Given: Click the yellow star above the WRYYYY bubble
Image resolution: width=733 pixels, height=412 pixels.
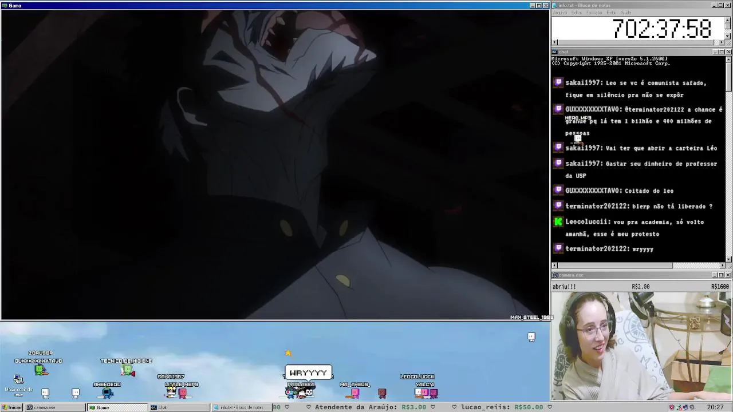Looking at the screenshot, I should coord(289,353).
